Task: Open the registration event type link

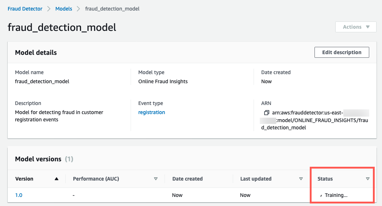Action: pos(151,112)
